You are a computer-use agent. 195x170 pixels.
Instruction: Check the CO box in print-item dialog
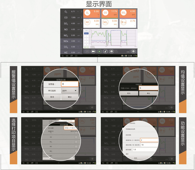(76, 137)
